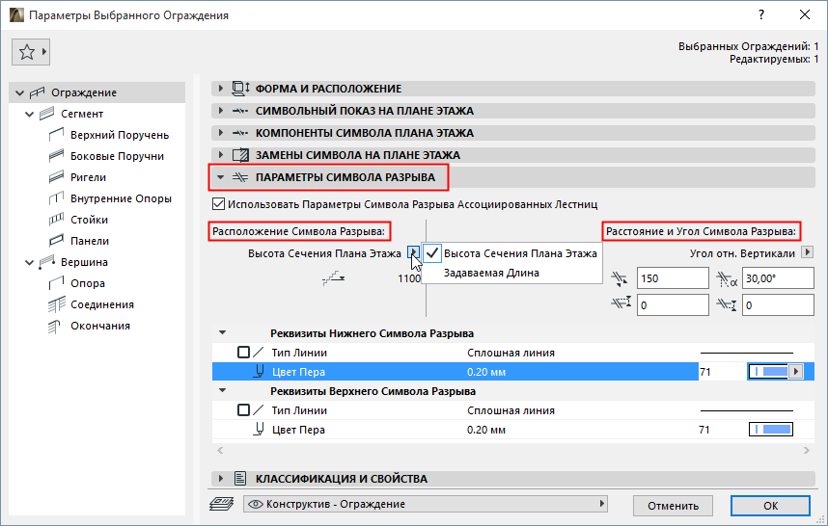Edit the angle field 30,00°
This screenshot has height=526, width=828.
click(779, 278)
